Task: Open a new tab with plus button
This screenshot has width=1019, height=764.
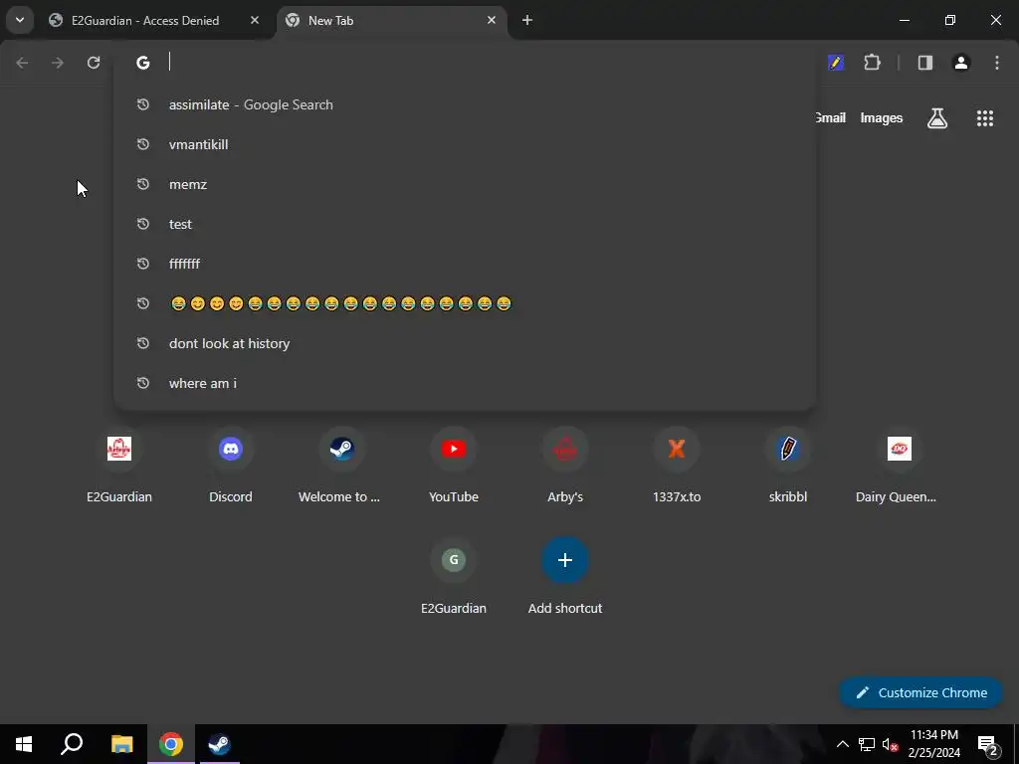Action: coord(527,20)
